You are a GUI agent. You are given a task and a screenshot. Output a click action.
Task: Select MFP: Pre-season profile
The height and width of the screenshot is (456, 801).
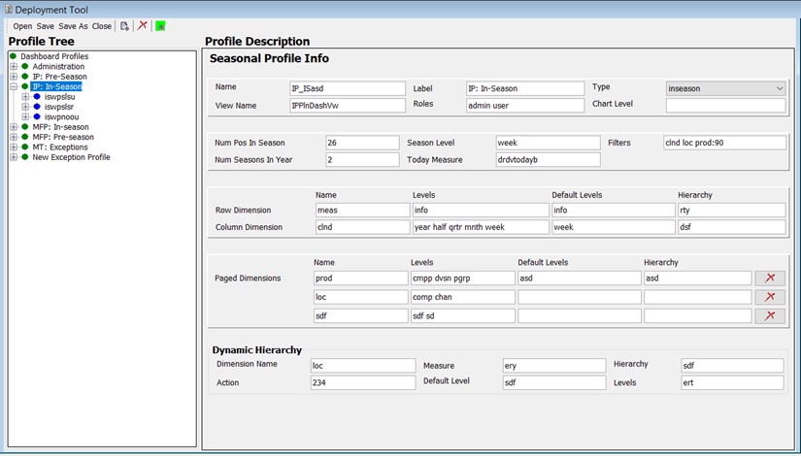point(63,137)
